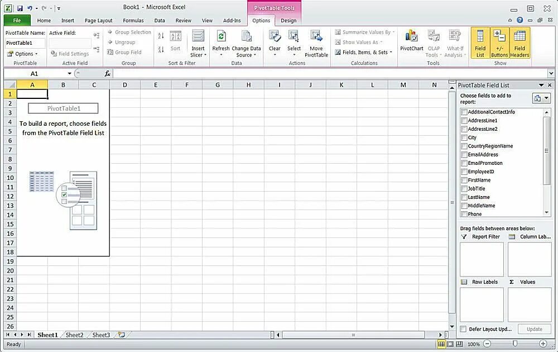Open the field list layout view dropdown
The height and width of the screenshot is (352, 558).
pyautogui.click(x=541, y=98)
